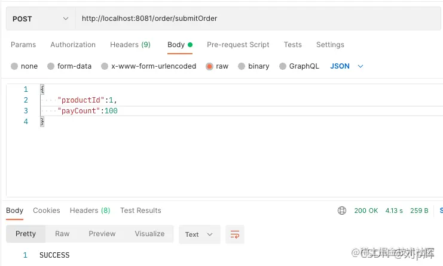Viewport: 443px width, 266px height.
Task: Switch to the Params tab
Action: [x=23, y=45]
